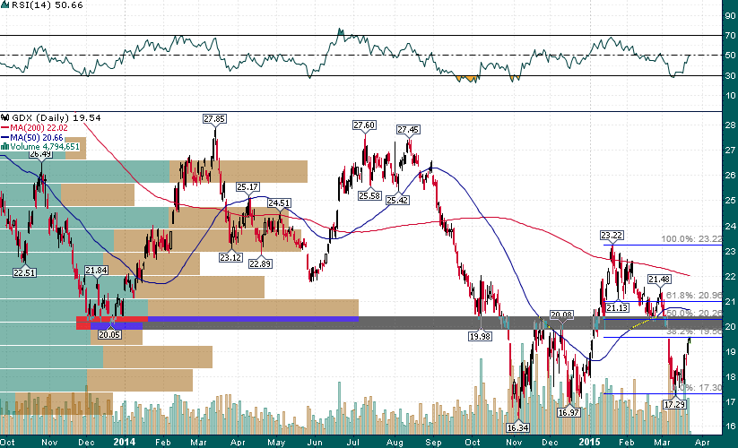
Task: Click the 0.0%: 17.30 Fibonacci label
Action: 699,387
